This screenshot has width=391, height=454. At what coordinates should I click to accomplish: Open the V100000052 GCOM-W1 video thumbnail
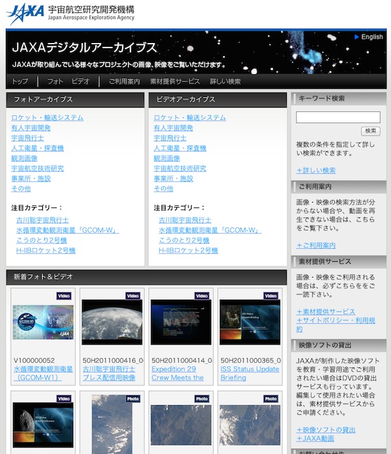point(43,322)
